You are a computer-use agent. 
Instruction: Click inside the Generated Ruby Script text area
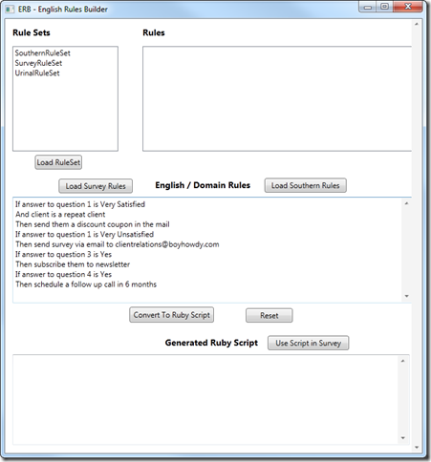pyautogui.click(x=205, y=400)
